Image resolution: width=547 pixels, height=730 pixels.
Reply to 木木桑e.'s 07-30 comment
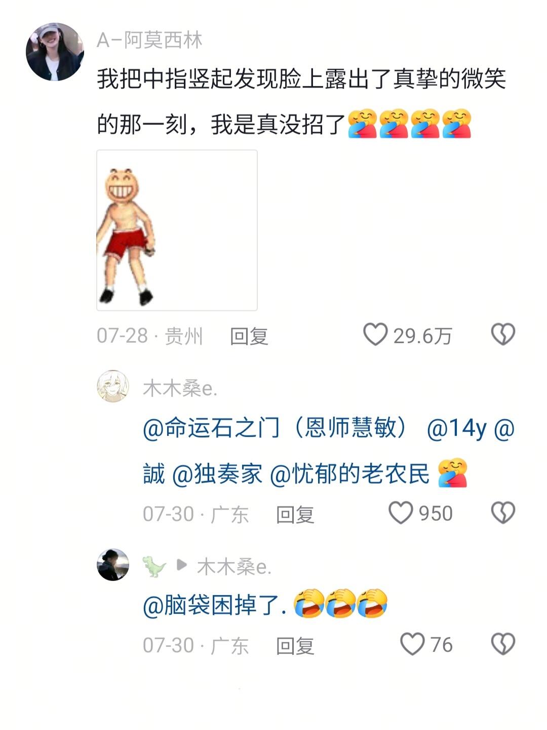click(295, 514)
